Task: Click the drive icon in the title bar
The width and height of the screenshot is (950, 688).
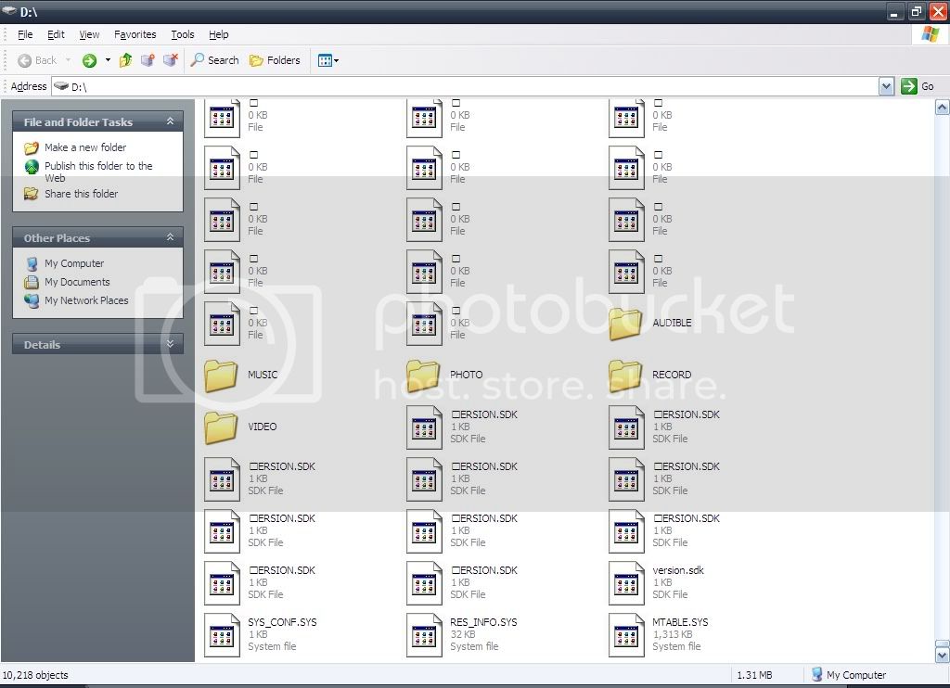Action: click(9, 11)
